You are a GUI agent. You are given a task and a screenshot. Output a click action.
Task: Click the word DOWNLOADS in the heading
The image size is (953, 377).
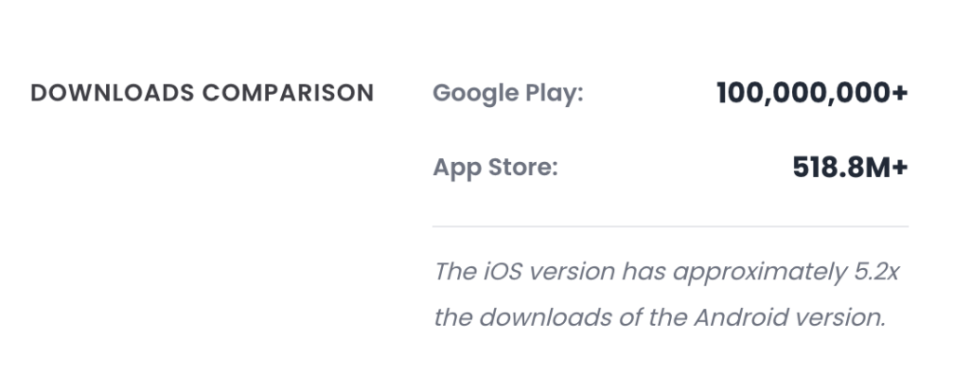(111, 93)
